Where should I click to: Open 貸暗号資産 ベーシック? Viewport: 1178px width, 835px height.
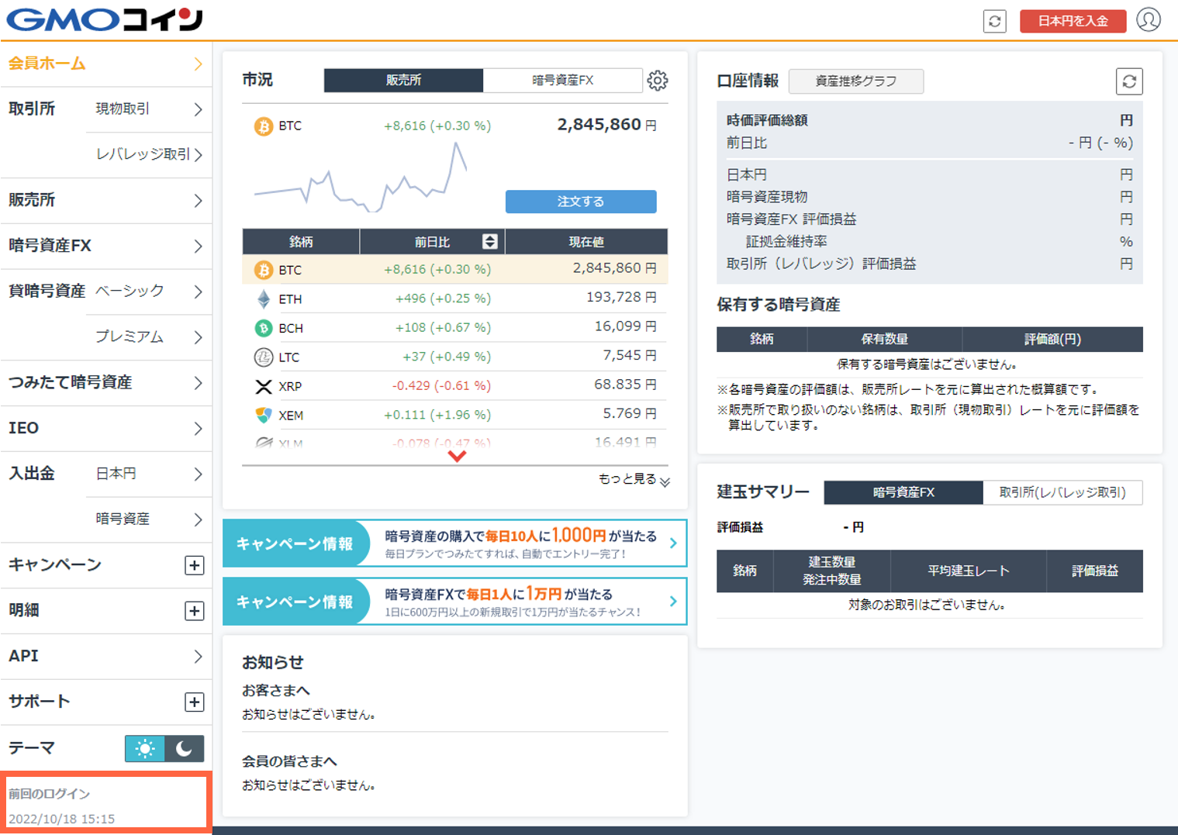(149, 292)
